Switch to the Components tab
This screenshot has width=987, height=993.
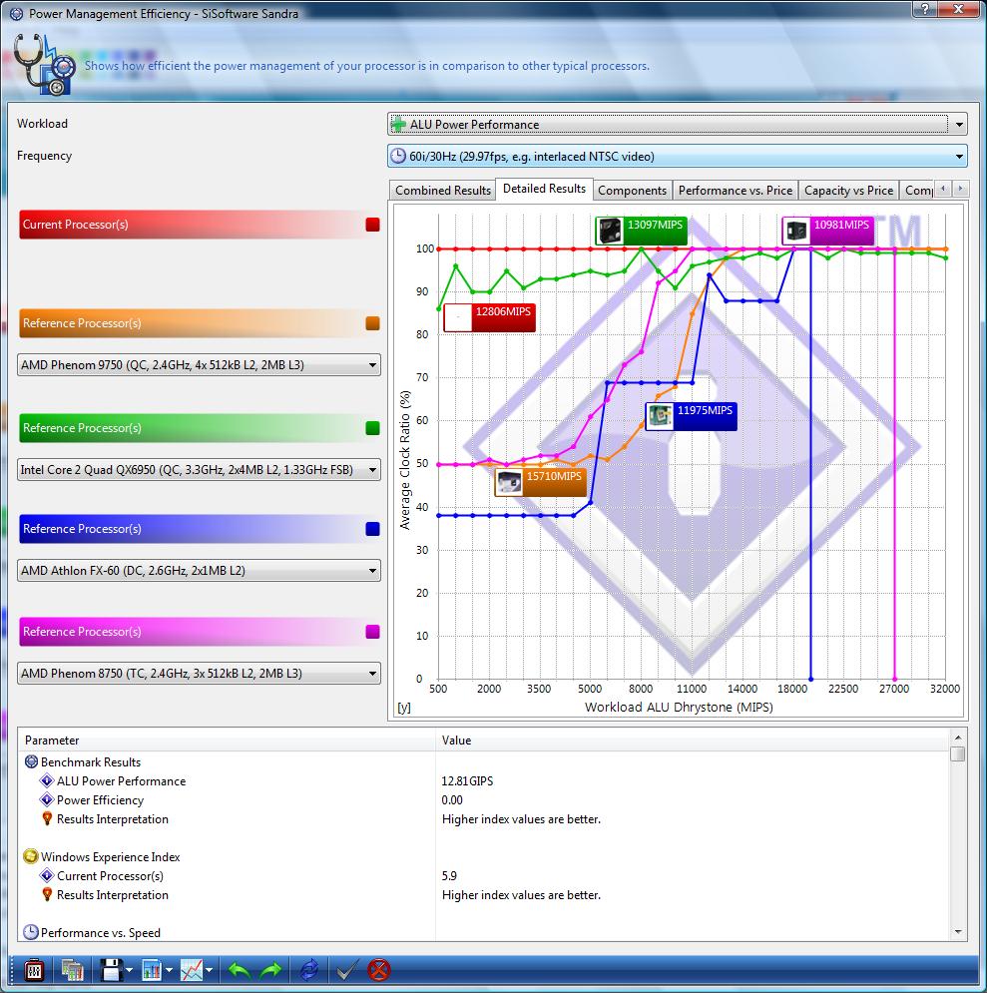click(632, 190)
